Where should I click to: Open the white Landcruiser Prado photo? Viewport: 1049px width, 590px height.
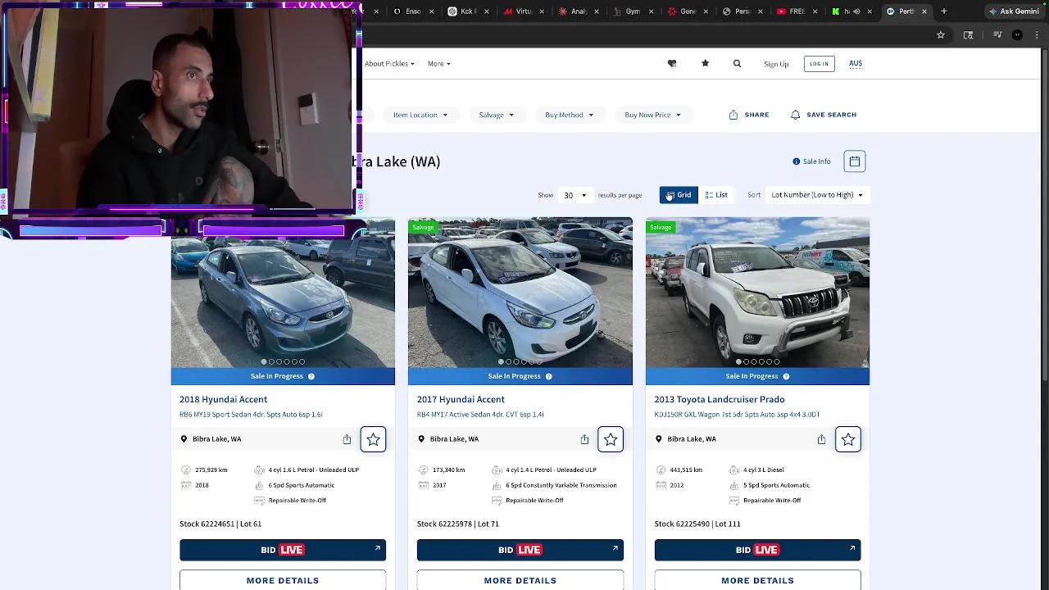(x=757, y=293)
